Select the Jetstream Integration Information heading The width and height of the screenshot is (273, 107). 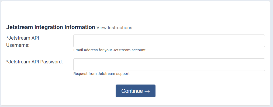[x=50, y=27]
